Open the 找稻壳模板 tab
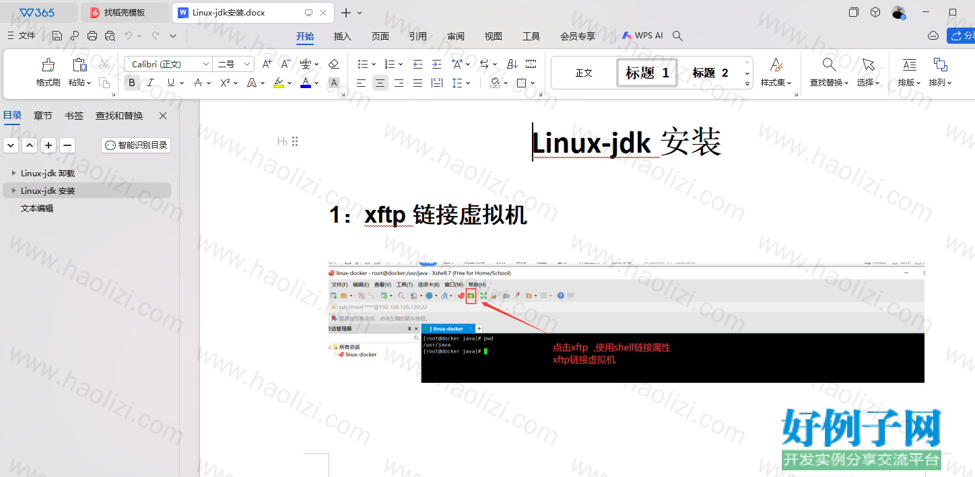 [x=125, y=13]
